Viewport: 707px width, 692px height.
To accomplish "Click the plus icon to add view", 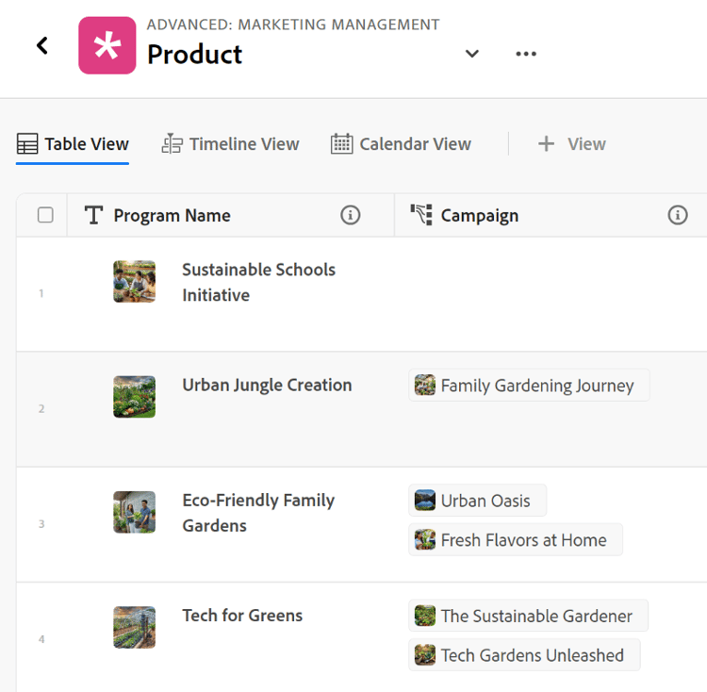I will tap(546, 144).
